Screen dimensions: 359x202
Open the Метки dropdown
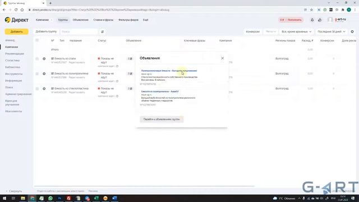271,31
